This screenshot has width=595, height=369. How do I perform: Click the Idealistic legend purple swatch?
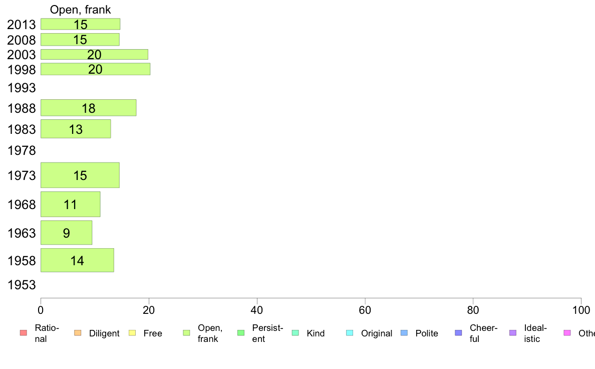pyautogui.click(x=513, y=333)
